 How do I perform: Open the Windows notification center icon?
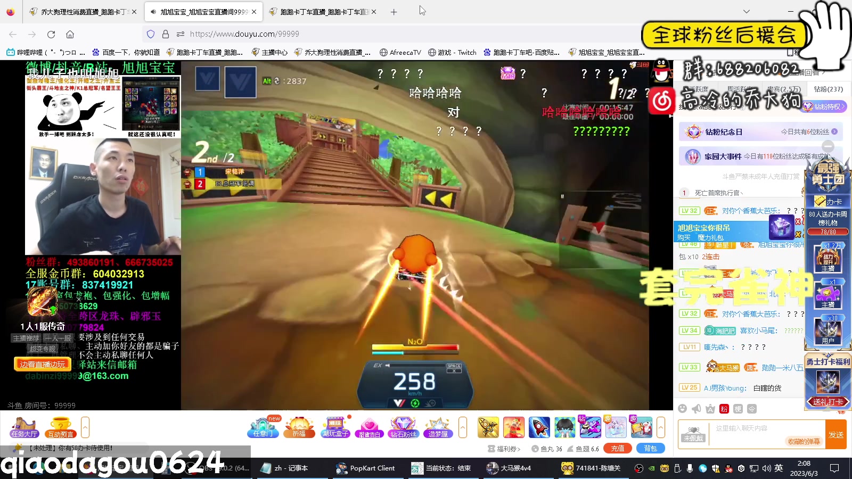pyautogui.click(x=834, y=468)
